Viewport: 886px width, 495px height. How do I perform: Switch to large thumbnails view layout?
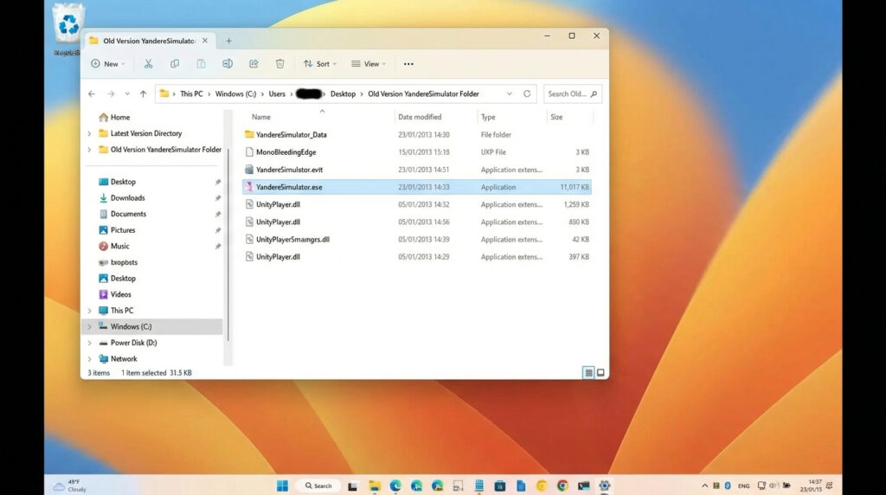point(600,373)
